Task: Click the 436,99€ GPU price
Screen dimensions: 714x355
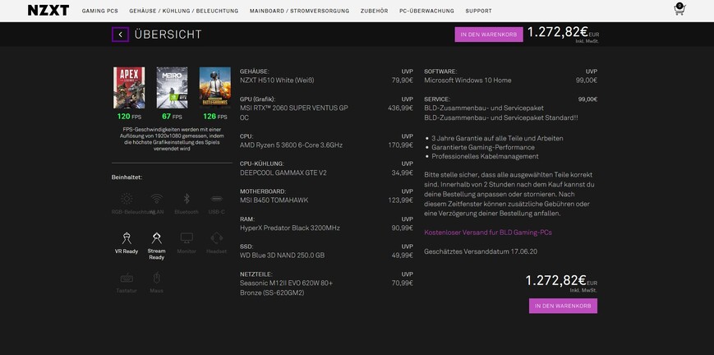Action: pyautogui.click(x=400, y=108)
